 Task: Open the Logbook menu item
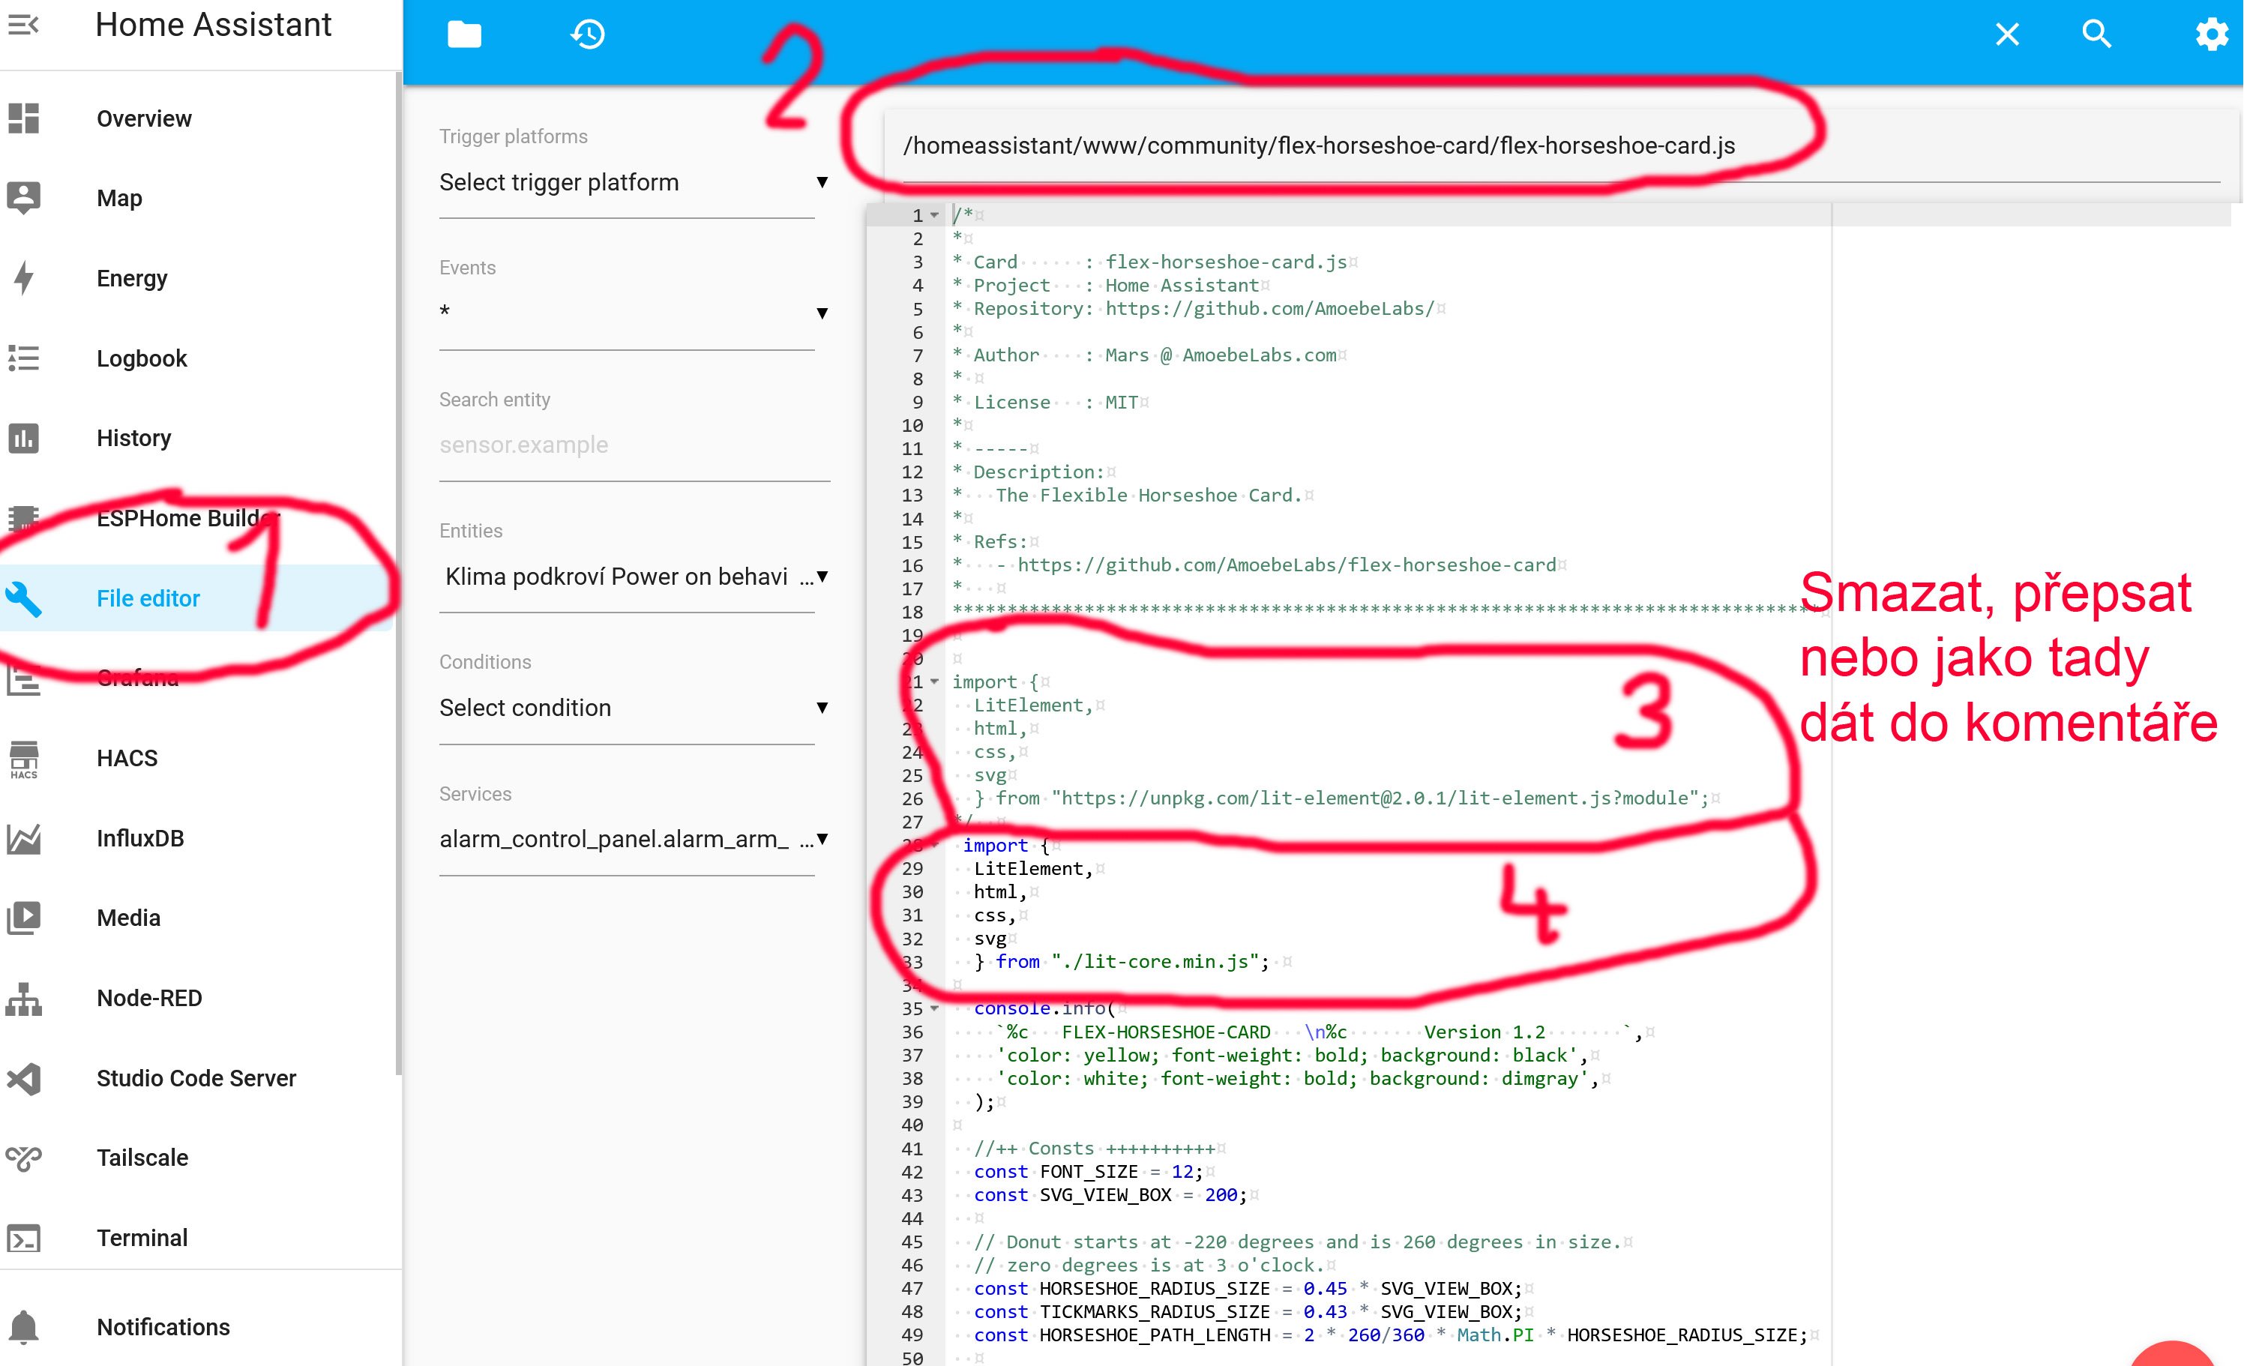[x=141, y=358]
